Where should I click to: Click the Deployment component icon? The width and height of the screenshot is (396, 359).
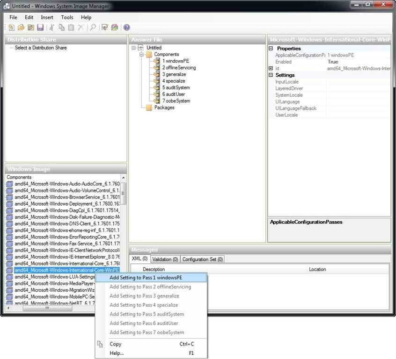pos(10,204)
